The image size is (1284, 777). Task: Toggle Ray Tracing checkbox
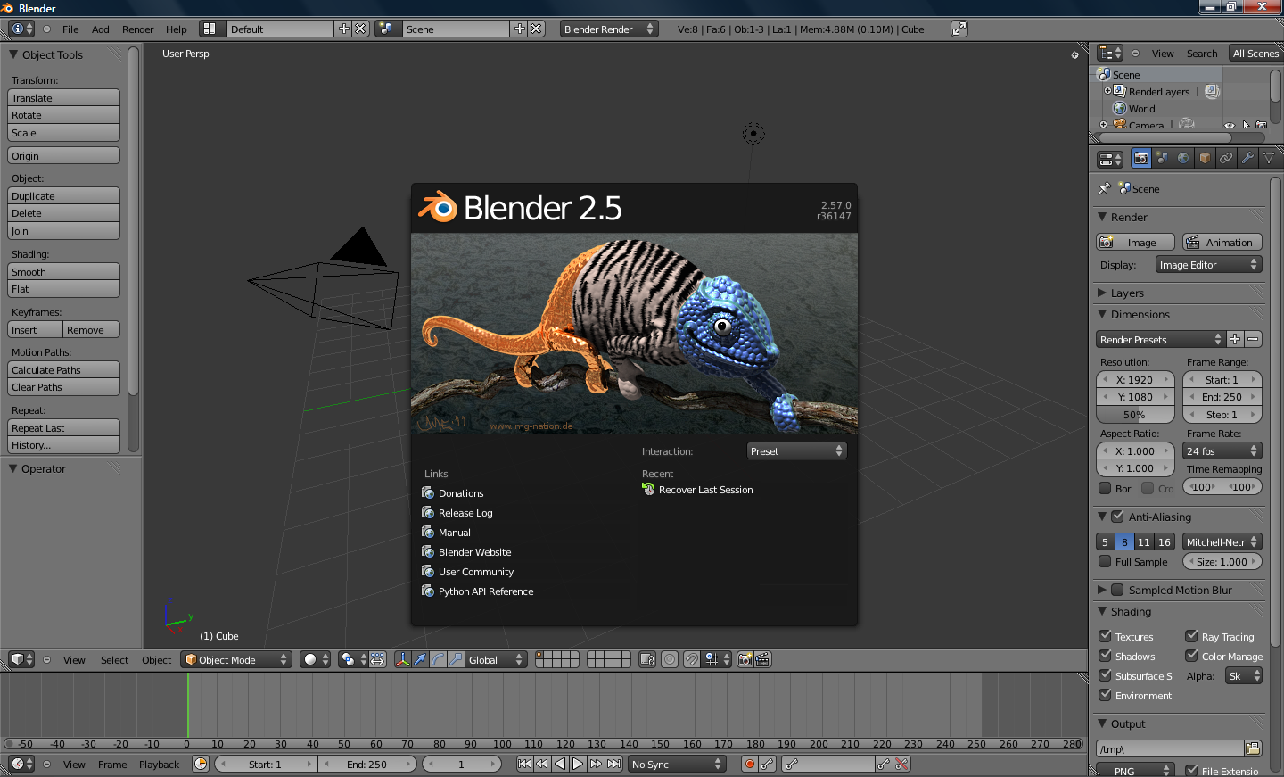coord(1191,636)
